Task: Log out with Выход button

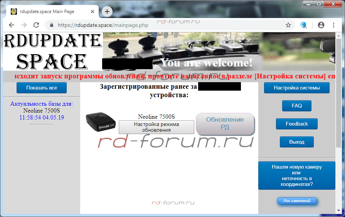Action: click(296, 142)
